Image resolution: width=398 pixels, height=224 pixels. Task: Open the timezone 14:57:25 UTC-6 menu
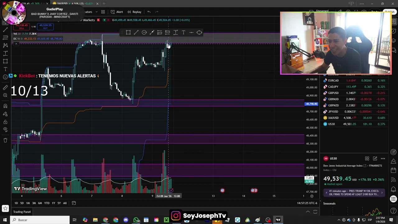(307, 203)
